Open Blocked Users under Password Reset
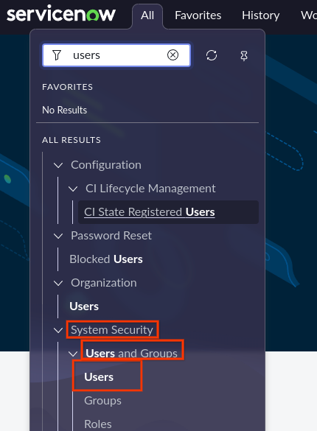Image resolution: width=317 pixels, height=431 pixels. point(106,259)
